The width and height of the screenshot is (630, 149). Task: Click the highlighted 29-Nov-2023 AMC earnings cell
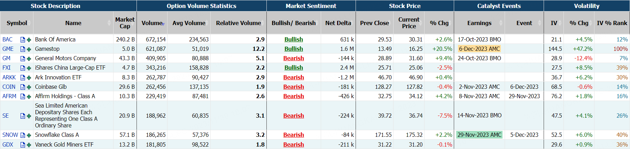[x=479, y=135]
